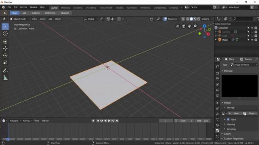Toggle render camera icon for Plane
The height and width of the screenshot is (145, 259).
[256, 40]
